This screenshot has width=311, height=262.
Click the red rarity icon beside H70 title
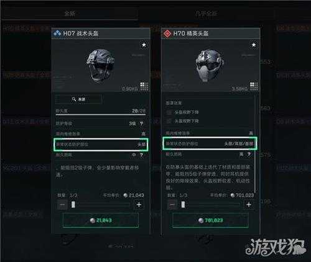(167, 34)
